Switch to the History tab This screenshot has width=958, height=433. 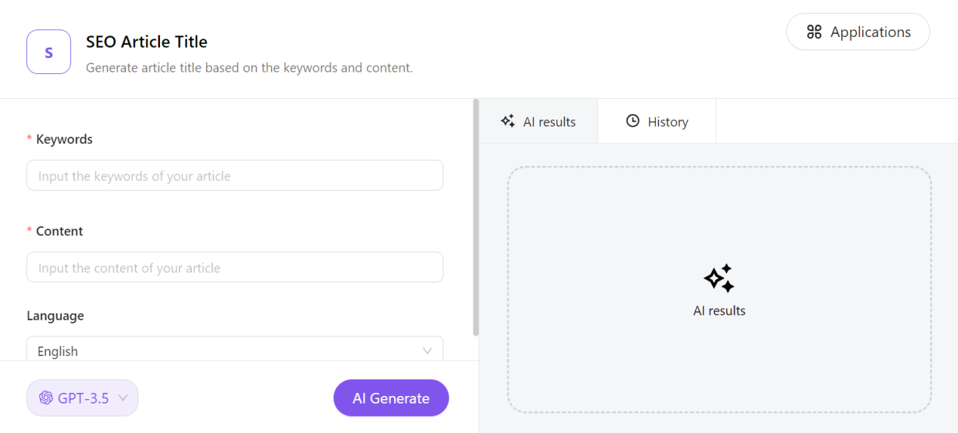point(657,122)
